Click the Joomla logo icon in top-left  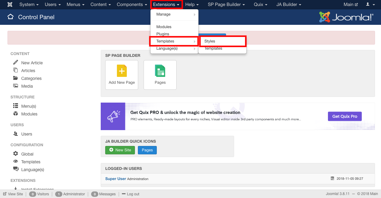pos(10,4)
